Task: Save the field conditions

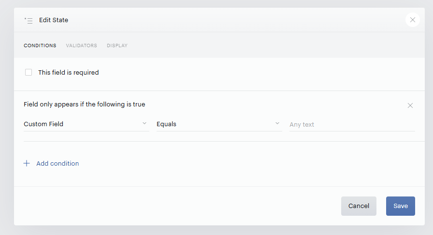Action: pyautogui.click(x=401, y=206)
